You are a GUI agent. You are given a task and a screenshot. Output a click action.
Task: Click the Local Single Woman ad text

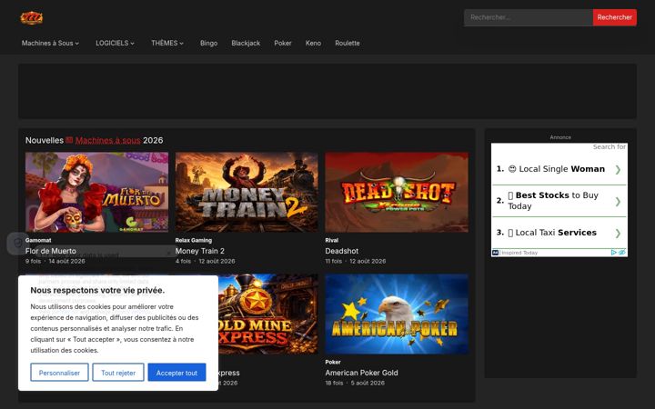pos(557,169)
